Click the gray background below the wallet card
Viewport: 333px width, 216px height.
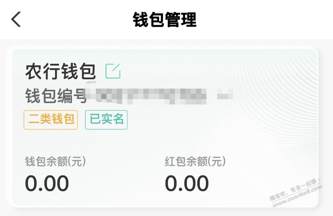(x=166, y=212)
